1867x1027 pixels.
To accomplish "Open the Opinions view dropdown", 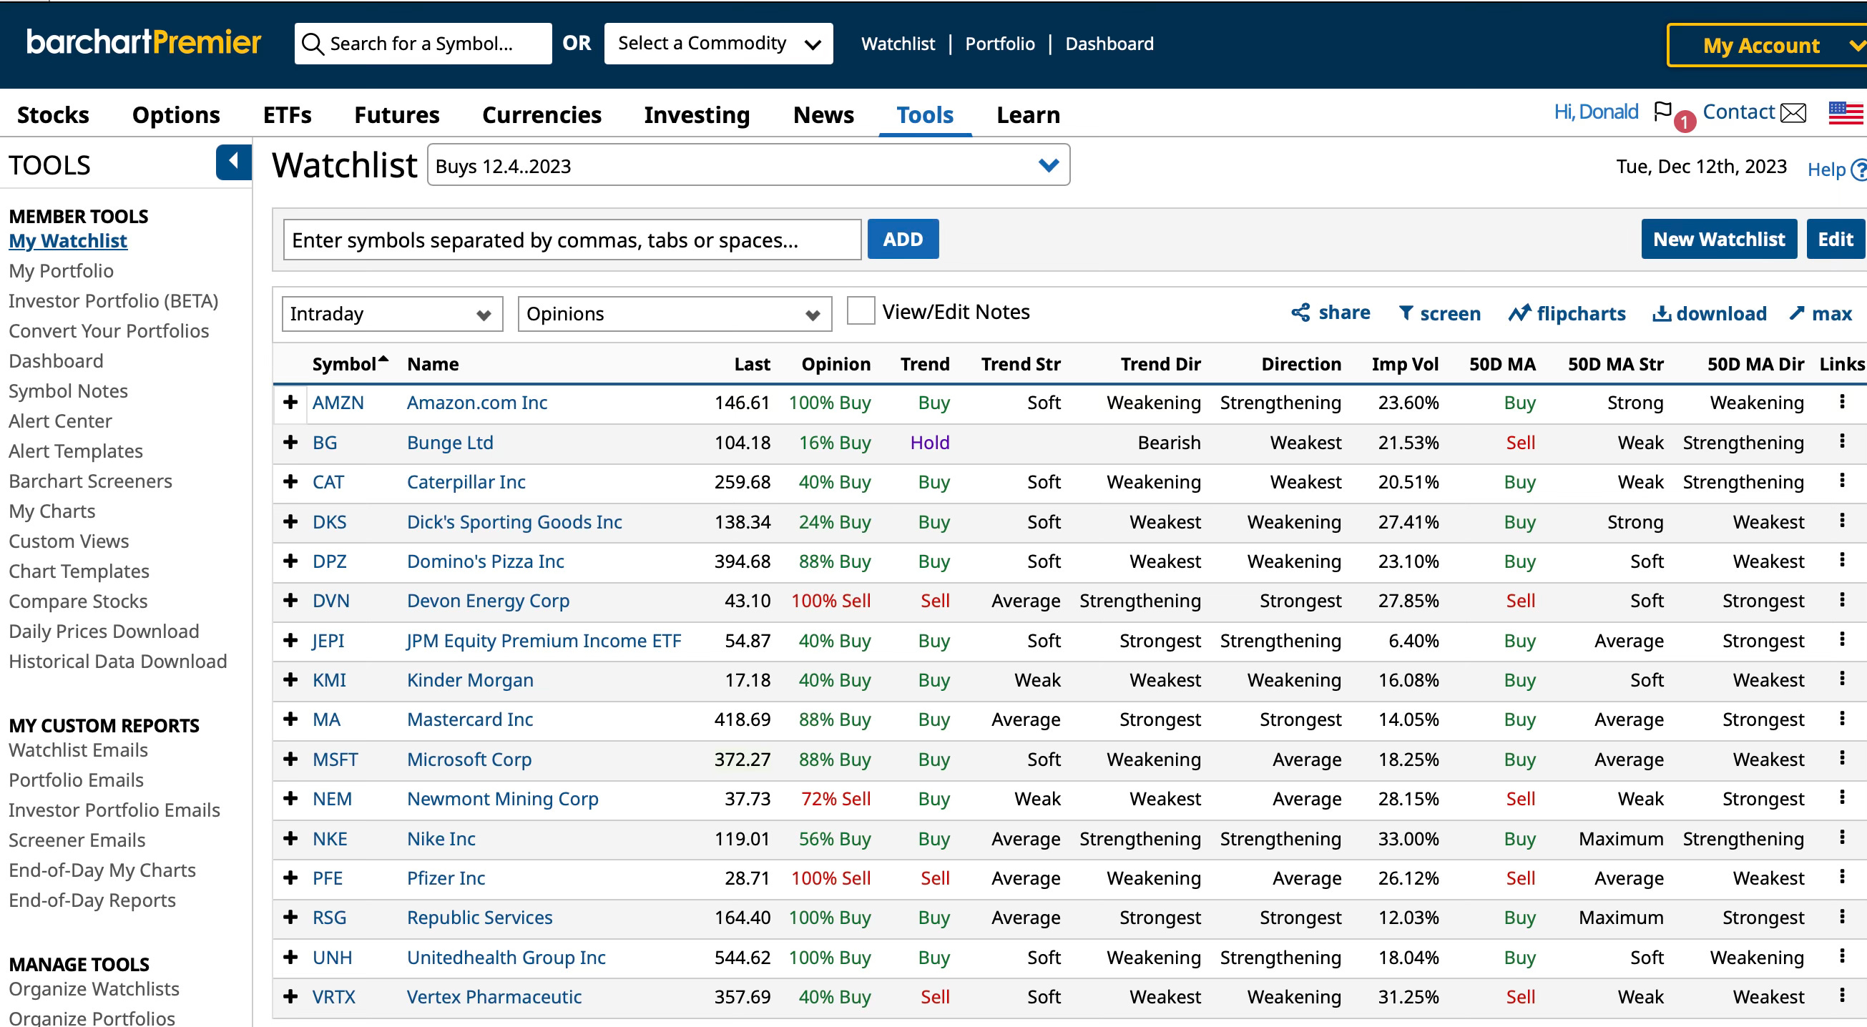I will pos(675,314).
